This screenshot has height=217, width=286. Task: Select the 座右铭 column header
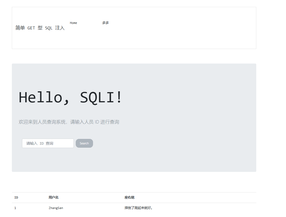[x=129, y=197]
